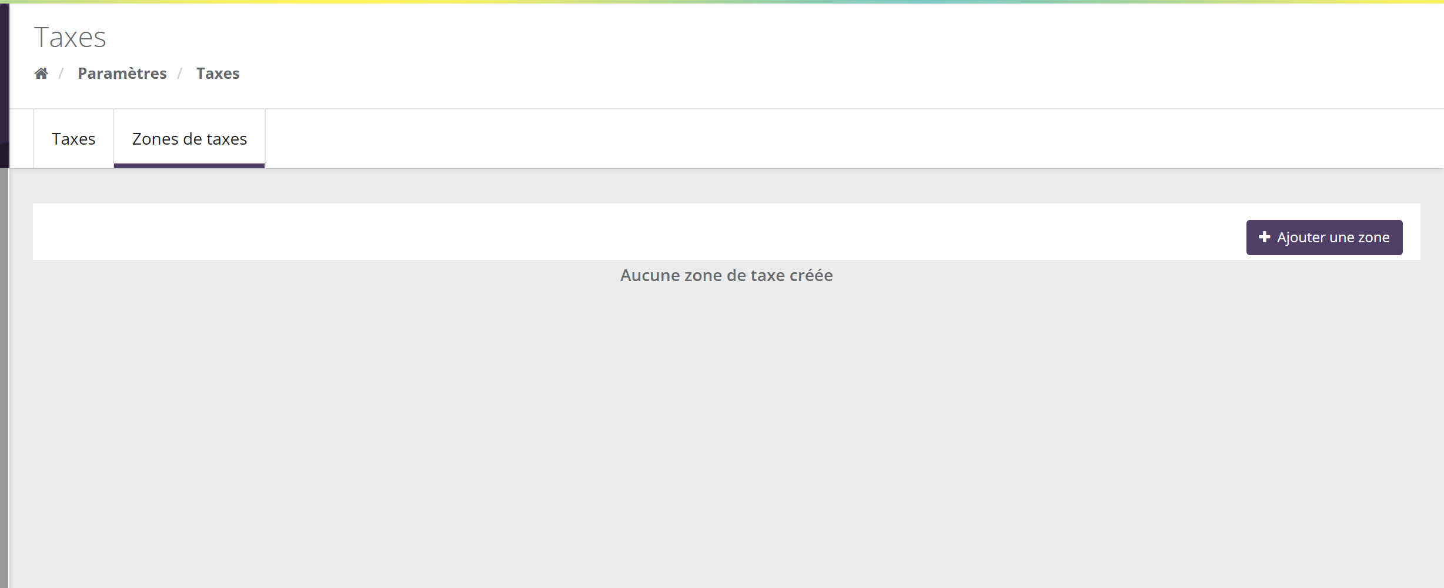The width and height of the screenshot is (1444, 588).
Task: Open Taxes breadcrumb link
Action: click(x=218, y=73)
